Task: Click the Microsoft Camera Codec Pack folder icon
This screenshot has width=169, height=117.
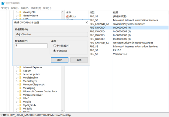Action: (20, 91)
